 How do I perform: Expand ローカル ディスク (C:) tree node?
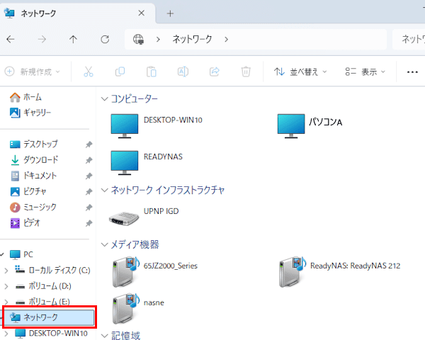(x=6, y=271)
